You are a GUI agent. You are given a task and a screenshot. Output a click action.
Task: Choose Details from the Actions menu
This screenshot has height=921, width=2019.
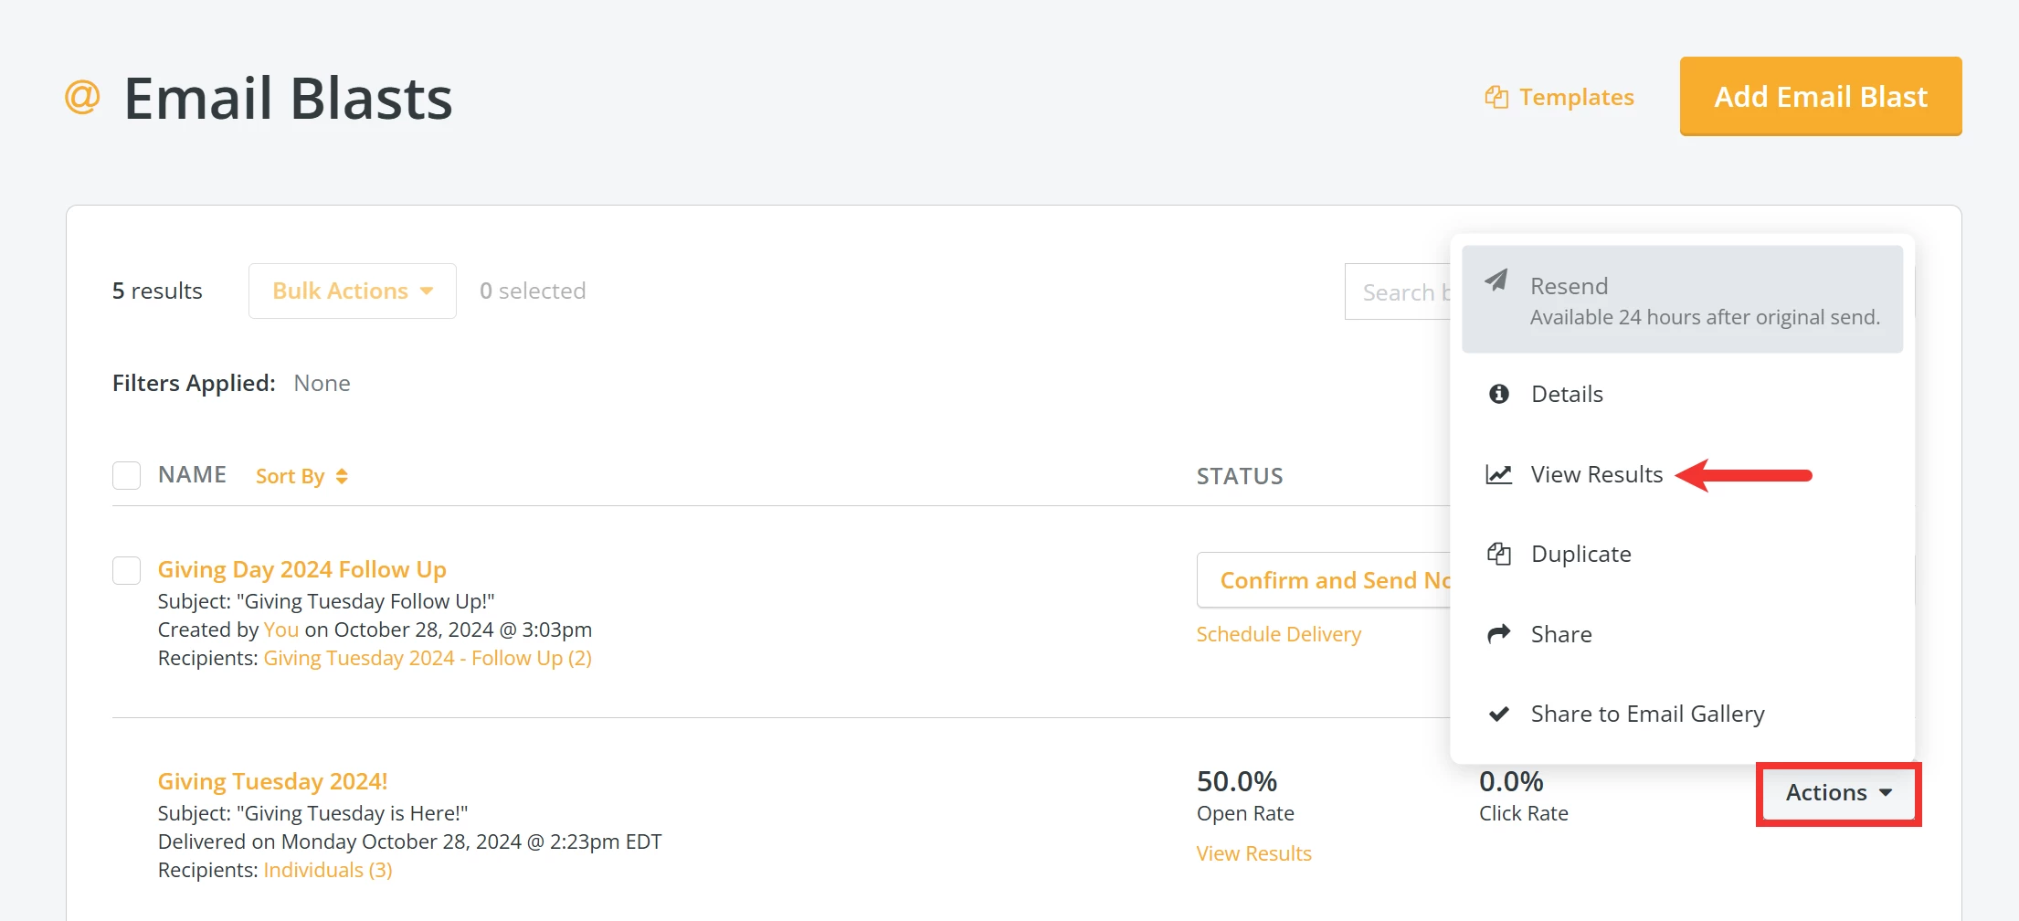click(1567, 393)
